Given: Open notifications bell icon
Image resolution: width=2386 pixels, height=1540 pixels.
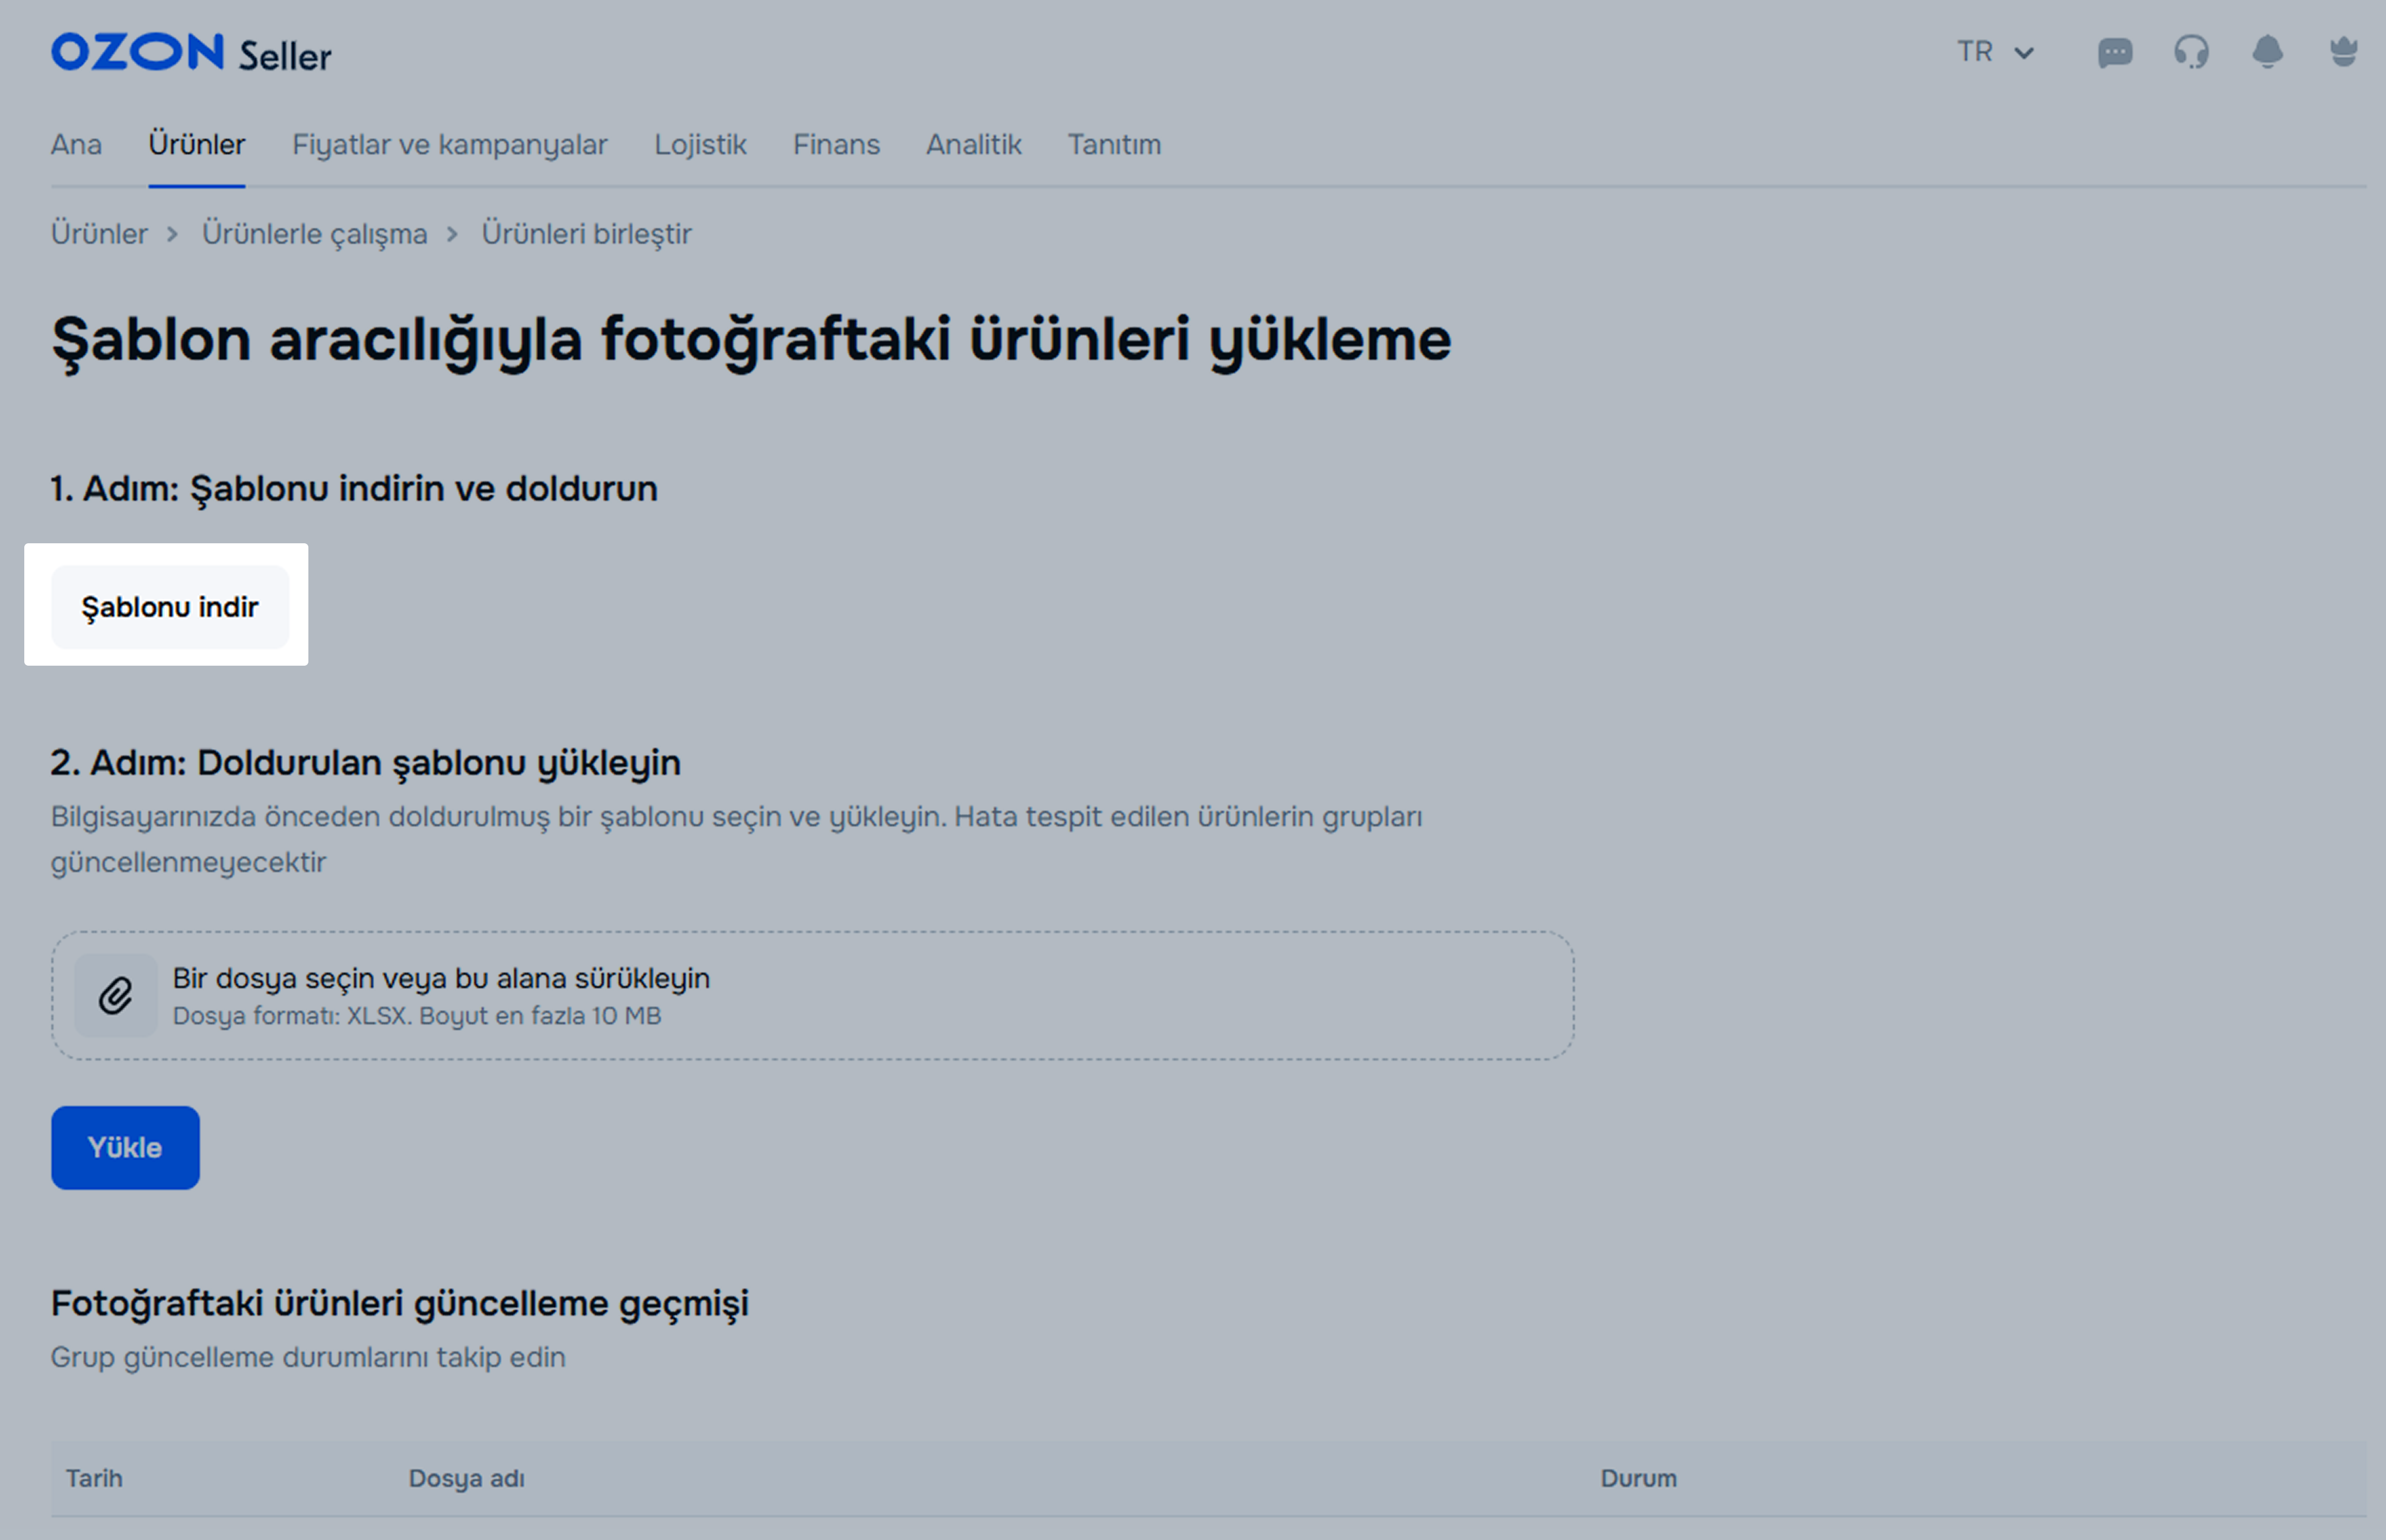Looking at the screenshot, I should [2267, 52].
